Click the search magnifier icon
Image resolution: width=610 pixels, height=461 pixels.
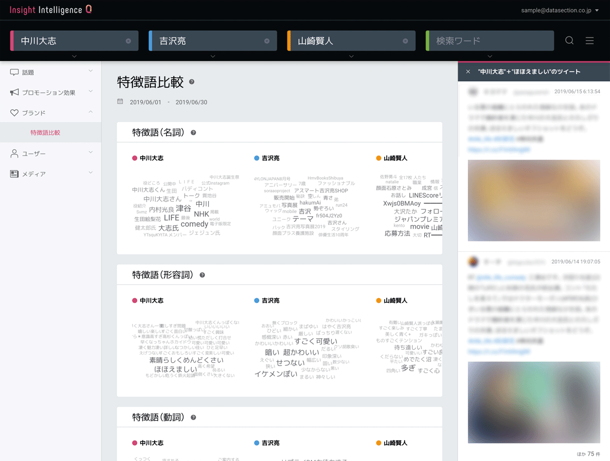pyautogui.click(x=569, y=40)
